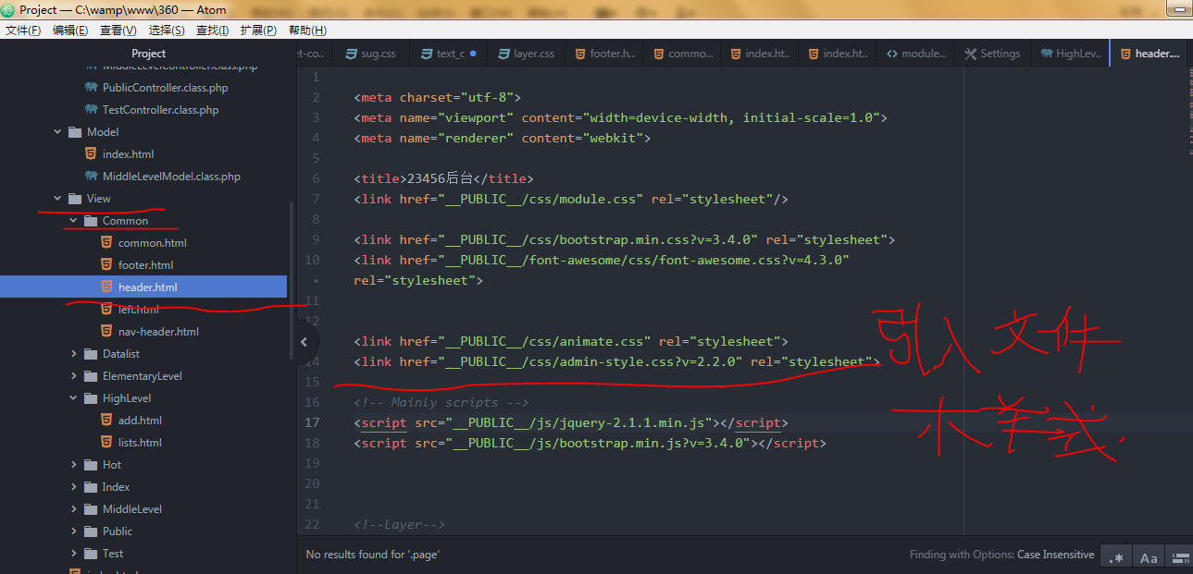The image size is (1193, 574).
Task: Click the PHP icon beside PublicController.class.php
Action: (x=91, y=88)
